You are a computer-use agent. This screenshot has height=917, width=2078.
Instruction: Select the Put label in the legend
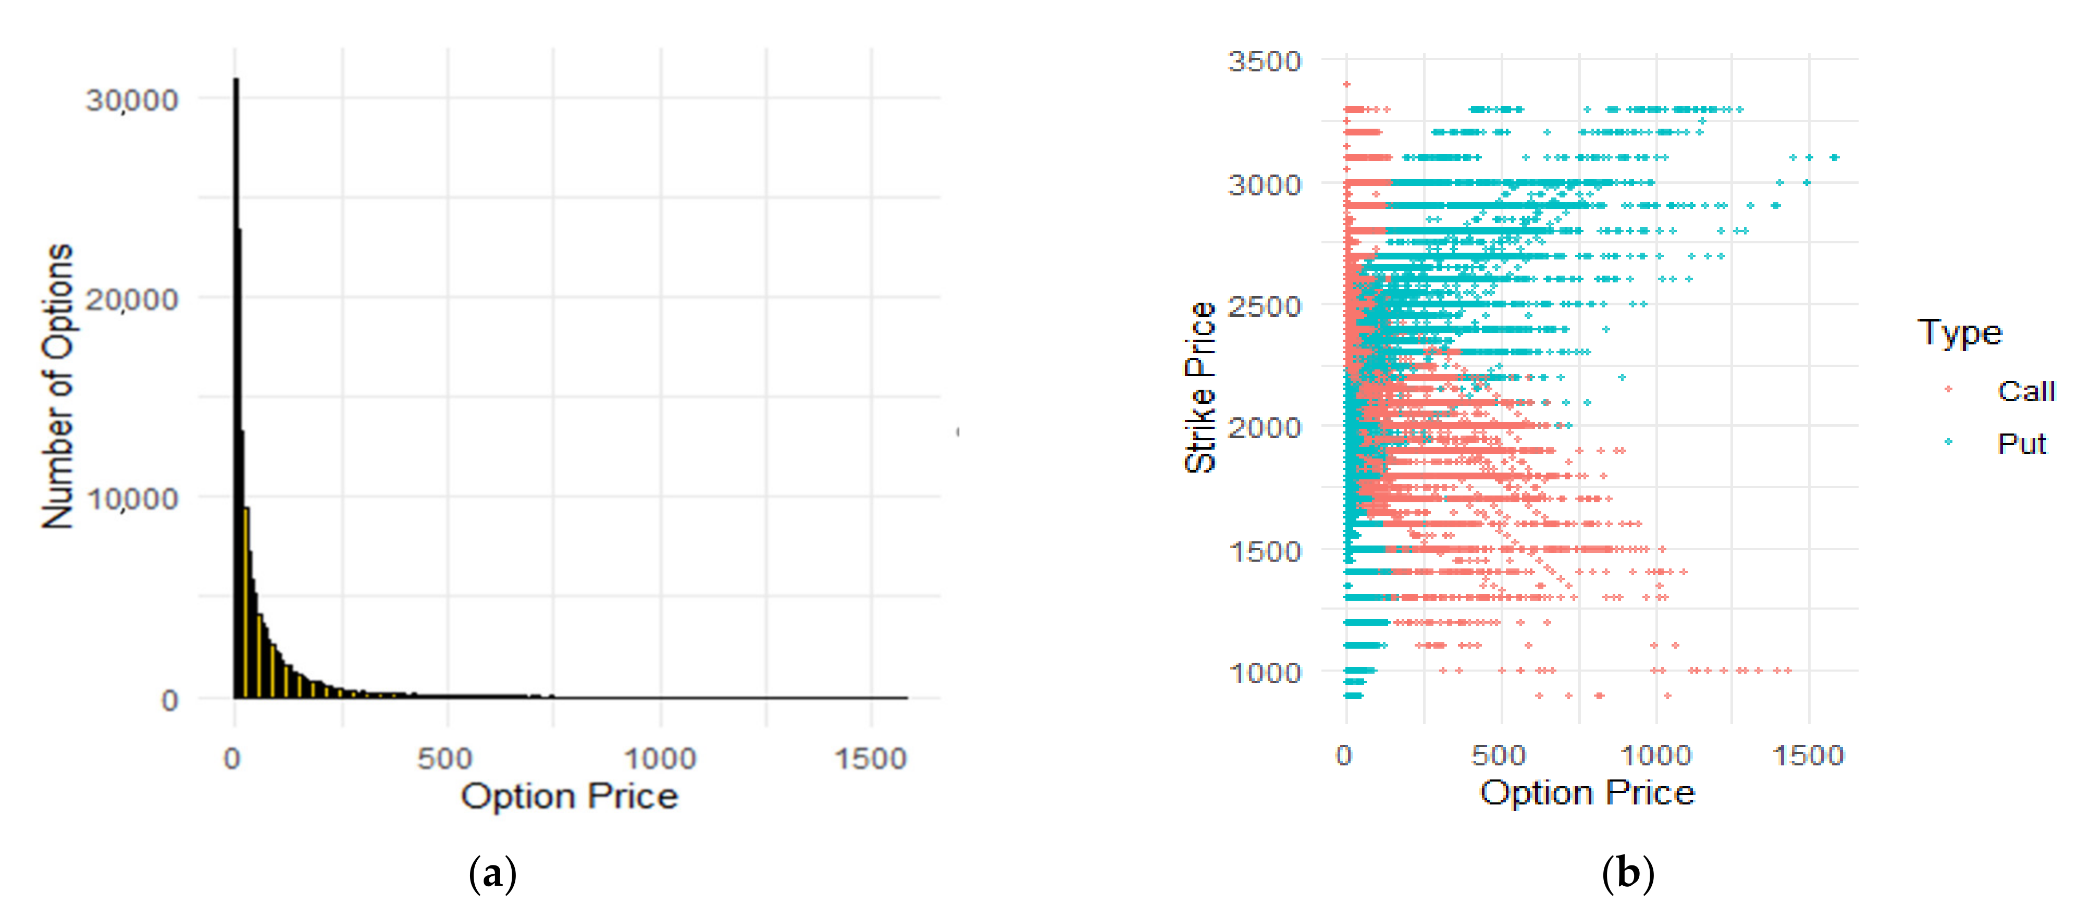click(x=2022, y=443)
